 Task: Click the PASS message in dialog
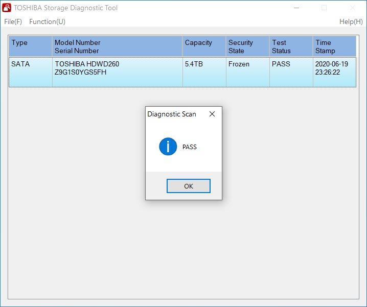pyautogui.click(x=190, y=147)
